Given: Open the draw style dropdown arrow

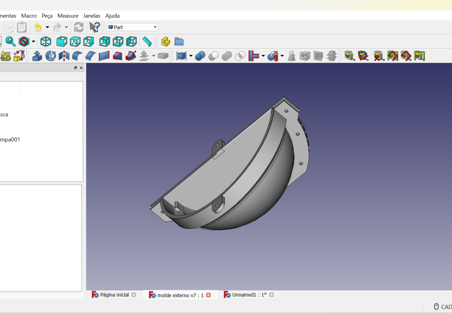Looking at the screenshot, I should (x=34, y=42).
